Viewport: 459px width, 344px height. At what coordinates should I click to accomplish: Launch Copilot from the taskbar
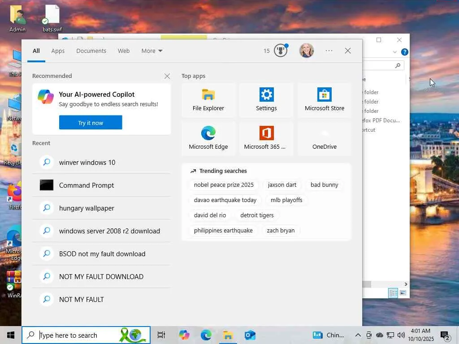click(184, 335)
